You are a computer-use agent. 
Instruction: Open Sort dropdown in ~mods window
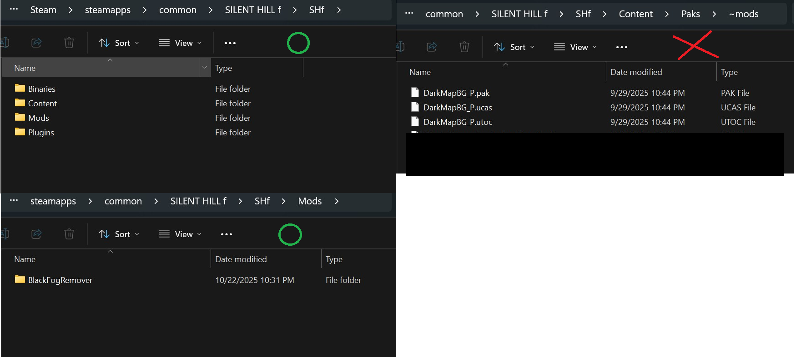click(514, 47)
